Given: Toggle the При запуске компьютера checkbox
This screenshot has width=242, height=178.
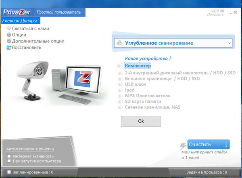Looking at the screenshot, I should 9,161.
